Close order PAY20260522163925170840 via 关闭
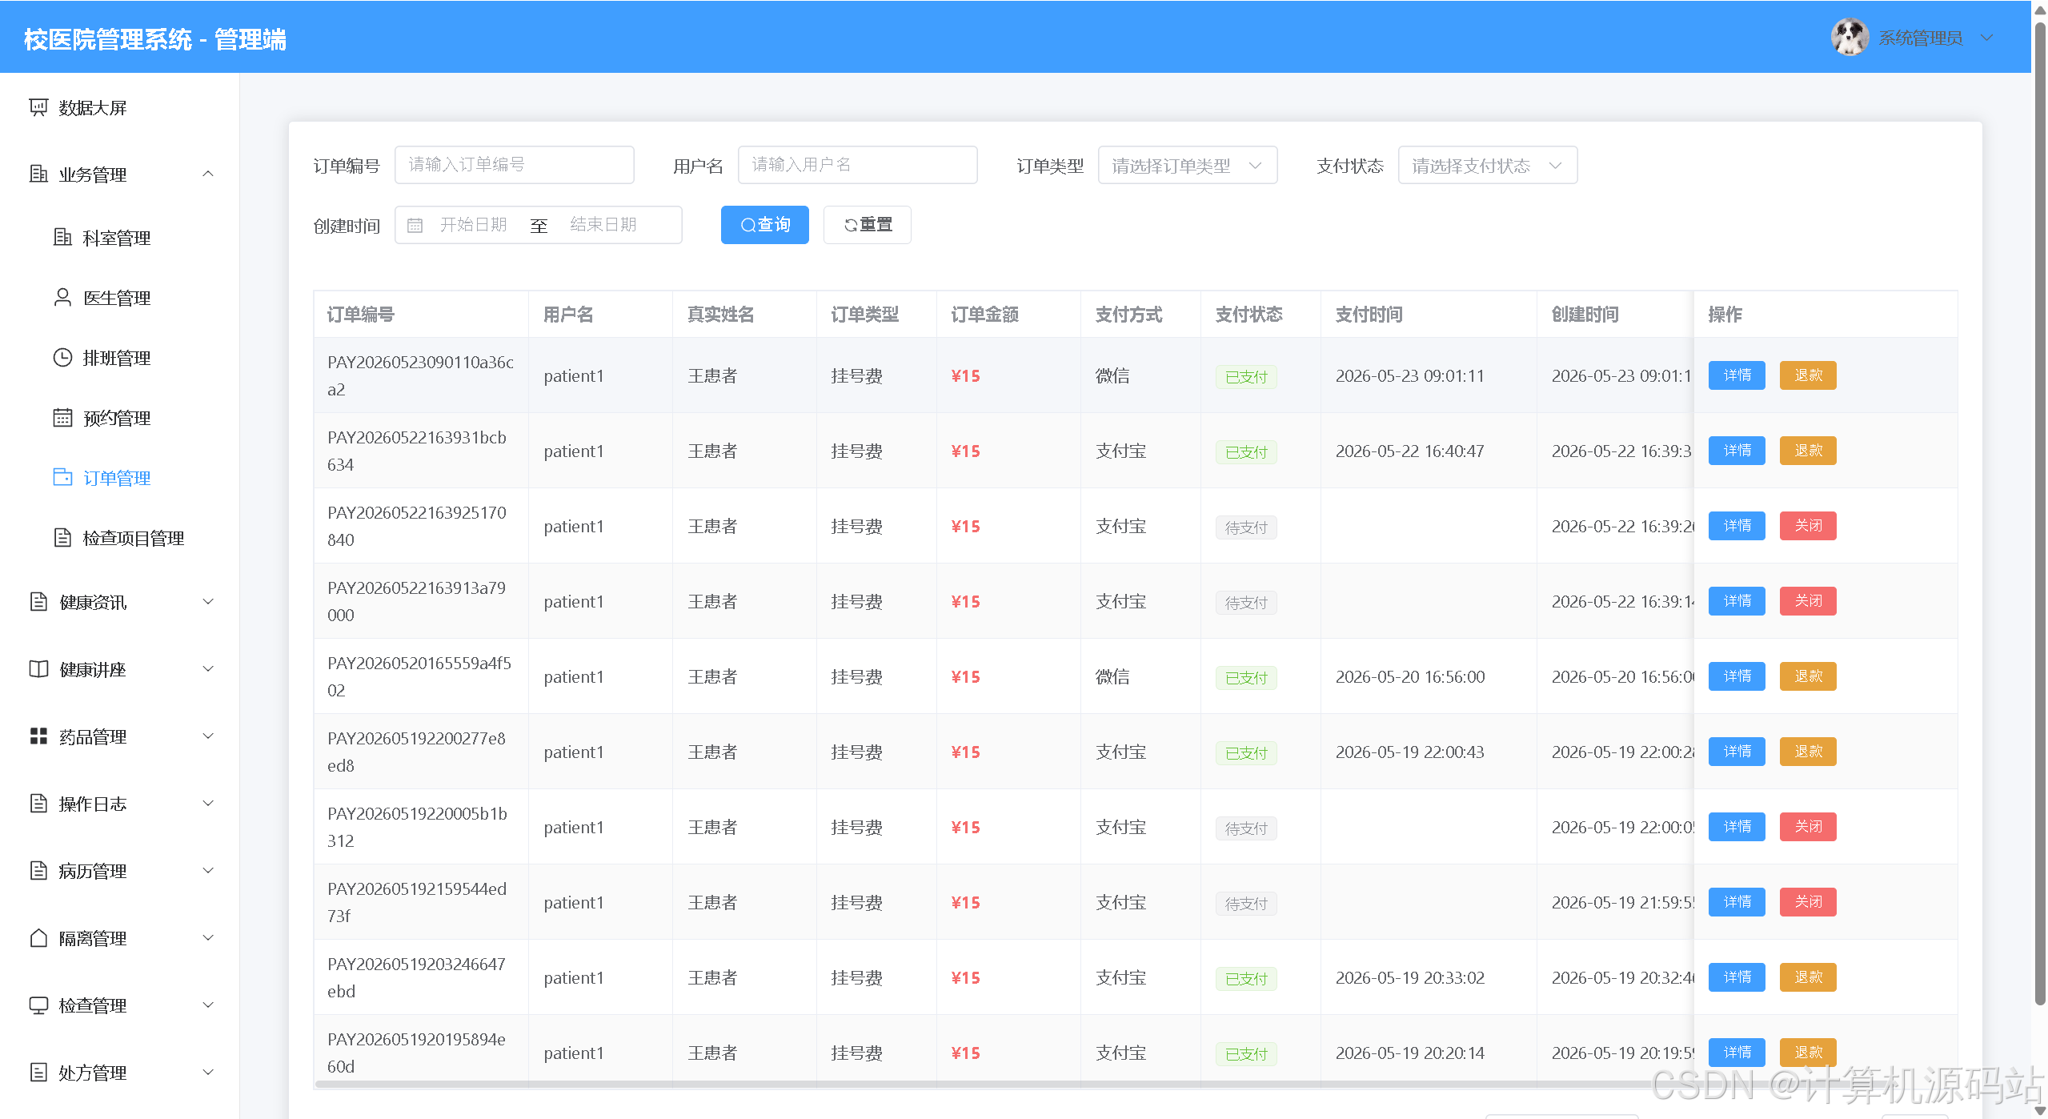This screenshot has width=2048, height=1119. pos(1808,526)
